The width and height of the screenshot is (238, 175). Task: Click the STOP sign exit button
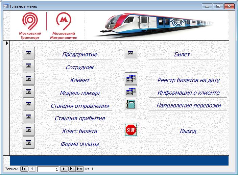pyautogui.click(x=131, y=130)
